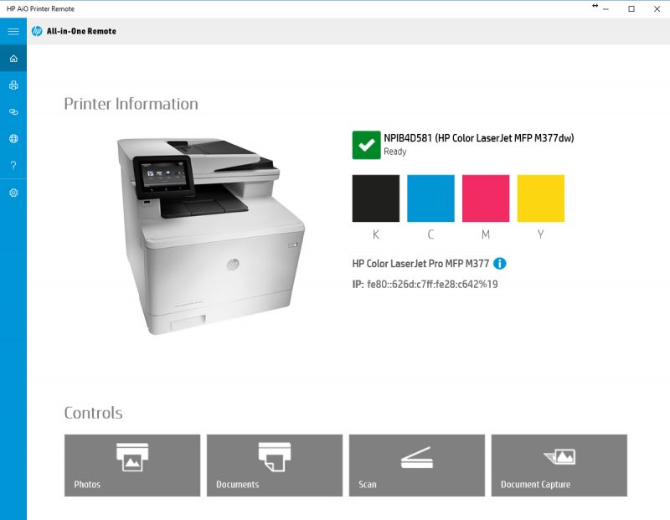Open the Scan control tile
Viewport: 670px width, 520px height.
click(416, 466)
